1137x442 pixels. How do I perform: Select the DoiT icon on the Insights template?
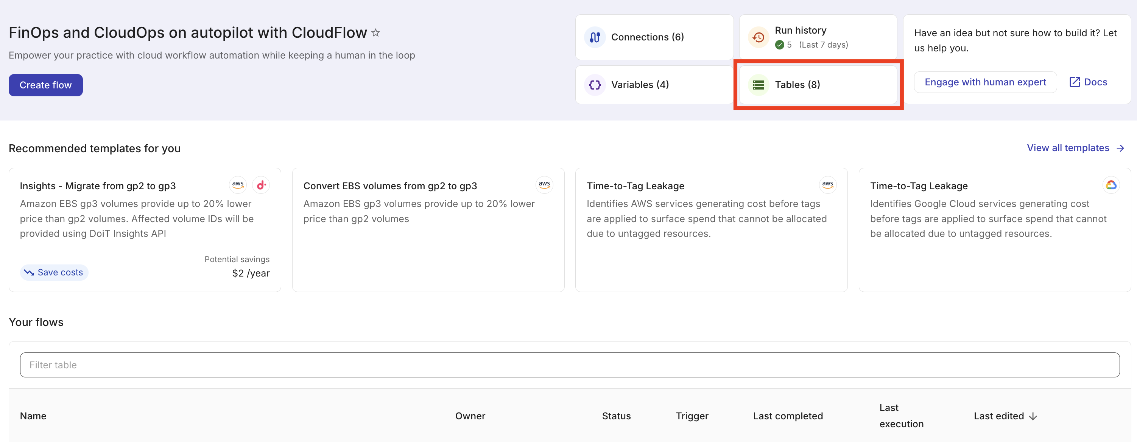pyautogui.click(x=261, y=185)
